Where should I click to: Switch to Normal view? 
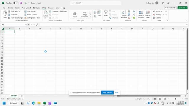coord(155,99)
